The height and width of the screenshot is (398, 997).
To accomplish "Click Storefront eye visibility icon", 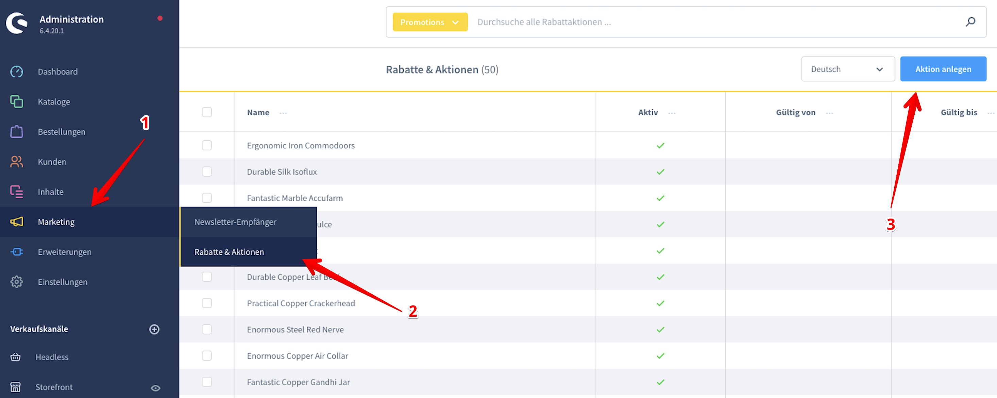I will (155, 388).
